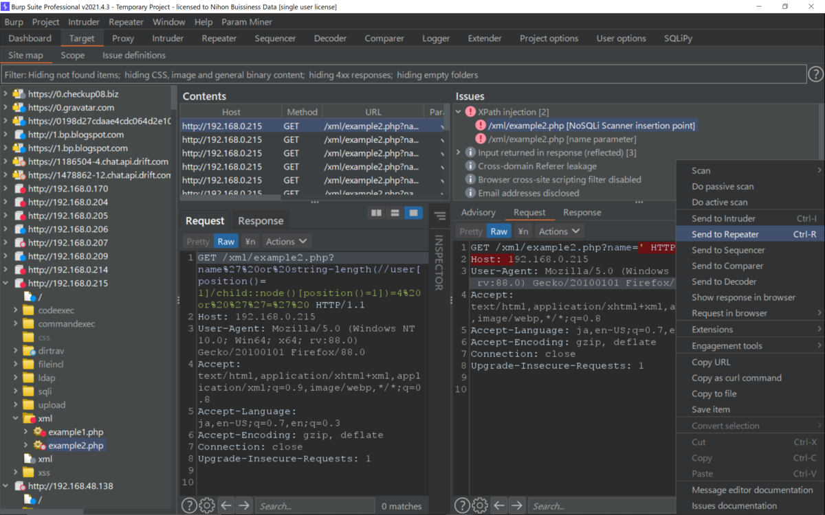Viewport: 825px width, 515px height.
Task: Click back arrow in advisory request search bar
Action: (500, 506)
